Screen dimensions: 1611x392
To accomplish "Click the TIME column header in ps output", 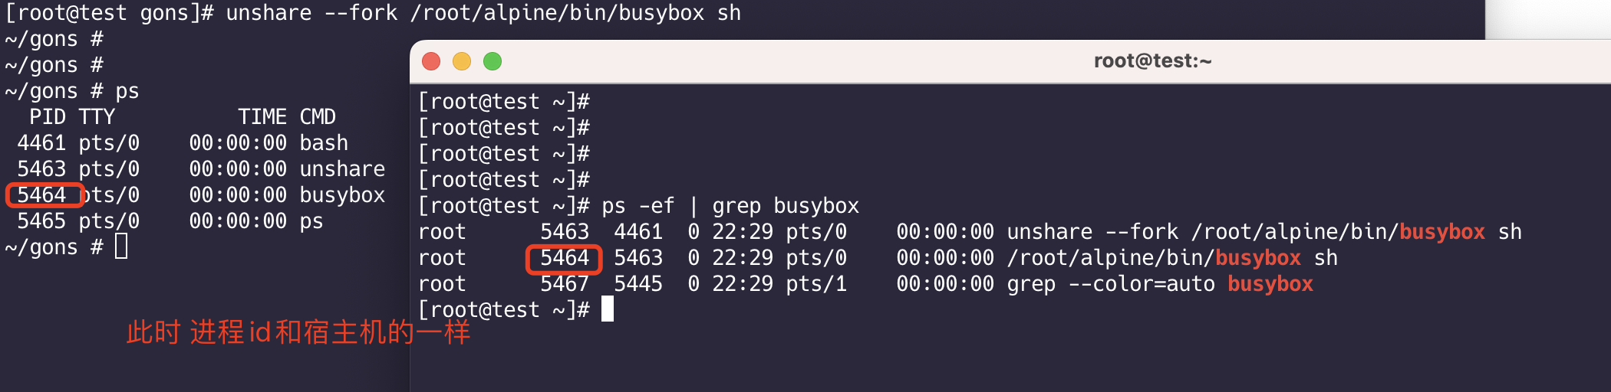I will pos(262,117).
